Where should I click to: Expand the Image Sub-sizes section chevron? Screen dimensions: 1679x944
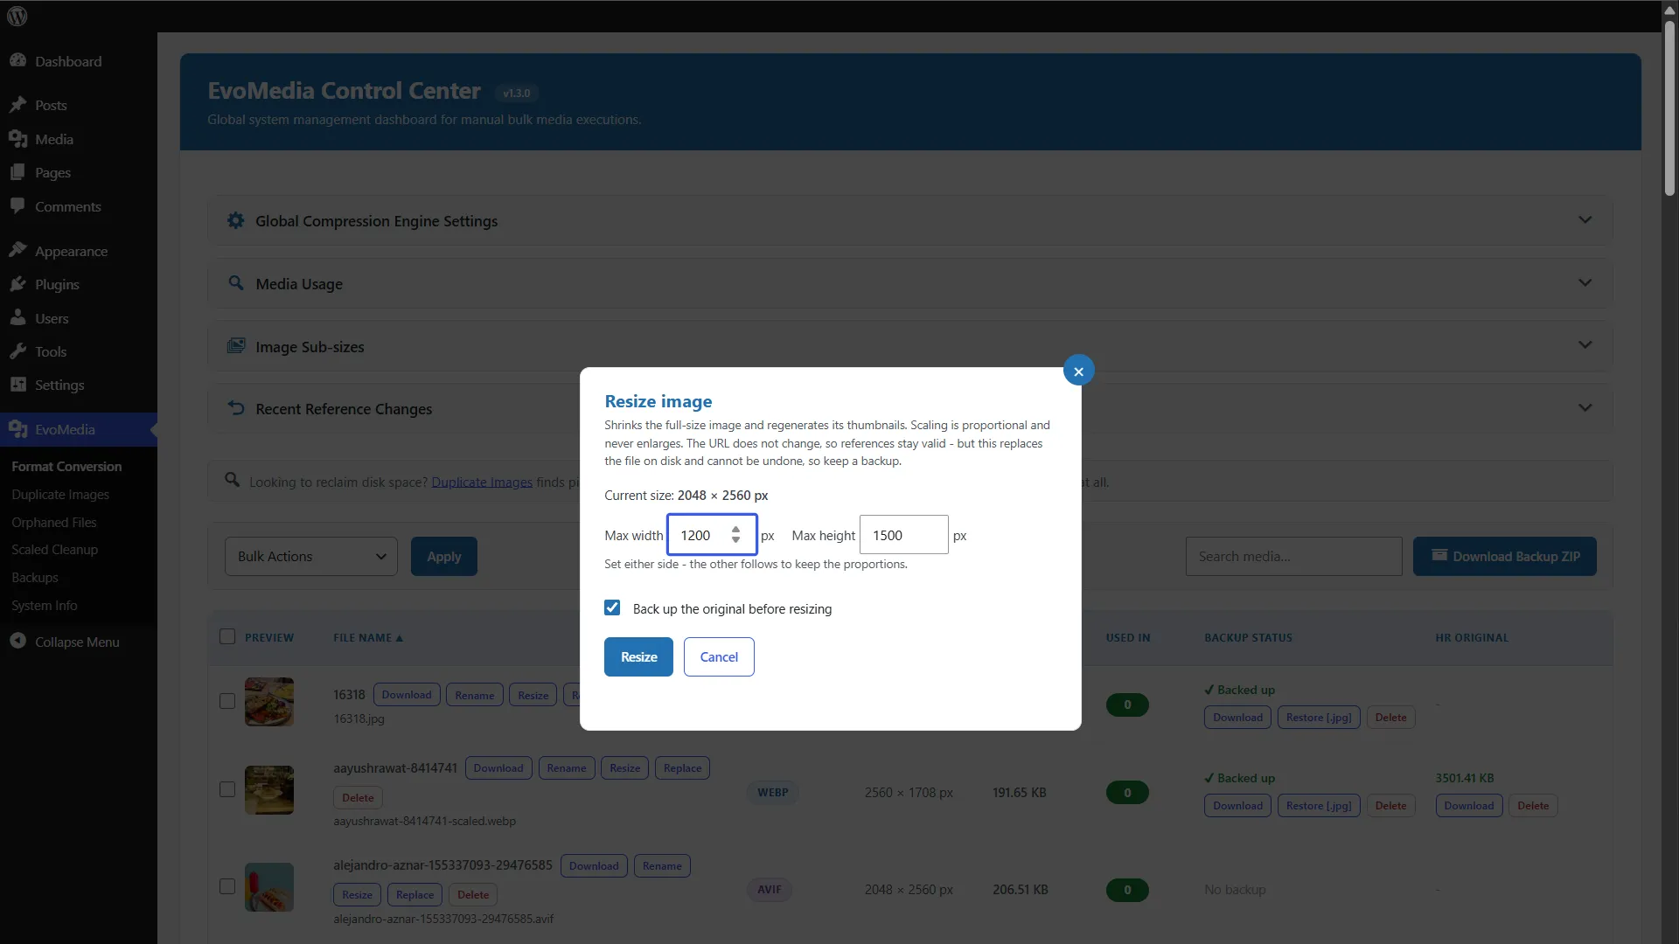(x=1585, y=345)
